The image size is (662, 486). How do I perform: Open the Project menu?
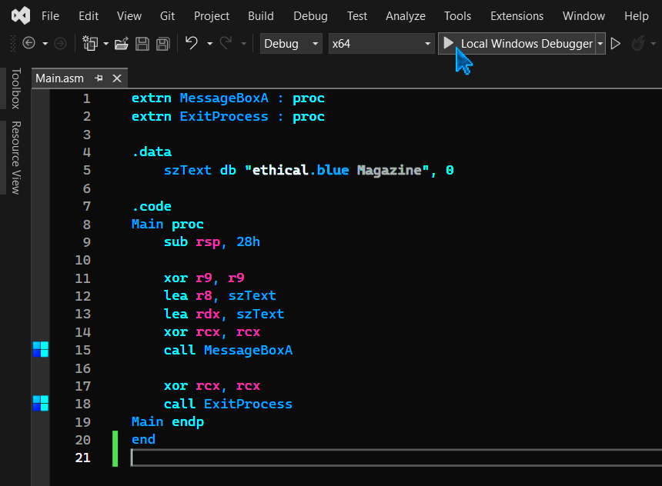[212, 16]
